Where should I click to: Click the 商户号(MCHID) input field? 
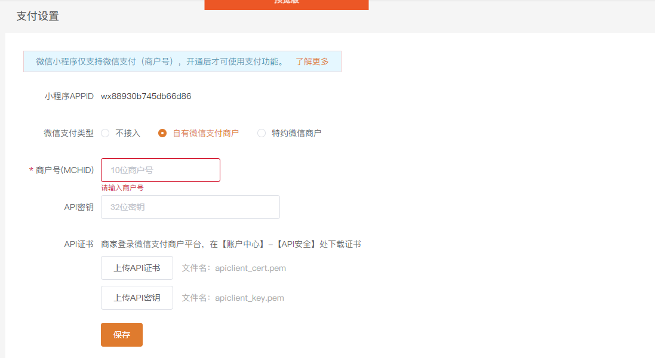pos(160,170)
